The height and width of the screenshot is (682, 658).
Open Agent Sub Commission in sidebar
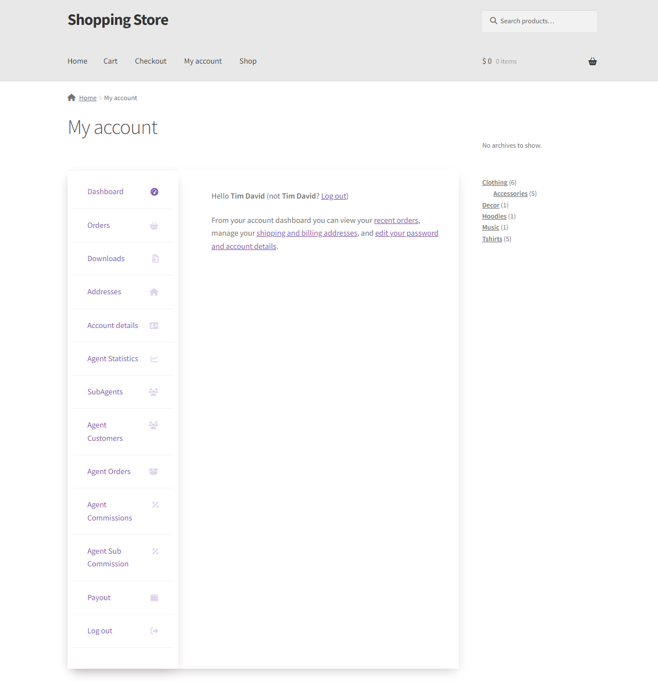123,558
